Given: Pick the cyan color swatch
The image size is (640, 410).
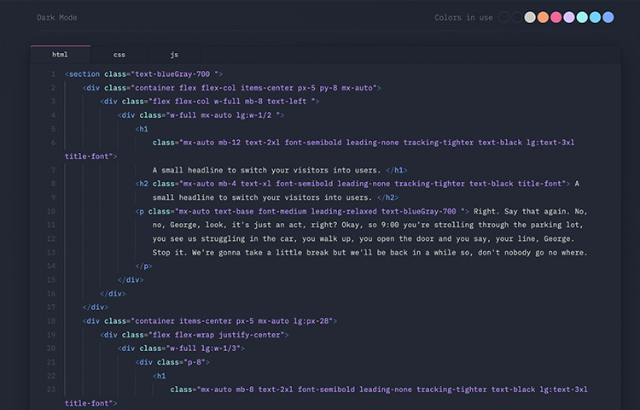Looking at the screenshot, I should [582, 17].
